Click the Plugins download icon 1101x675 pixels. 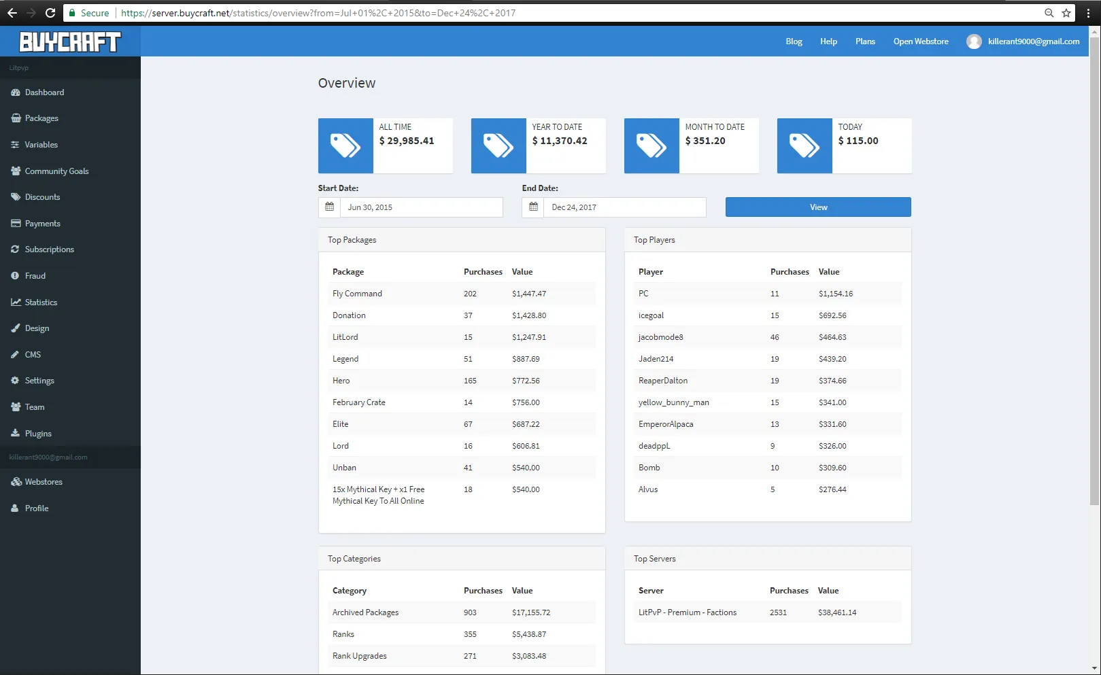[x=15, y=434]
